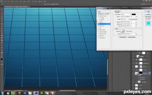Select the Gradient tool
Viewport: 152px width, 95px height.
[2, 36]
